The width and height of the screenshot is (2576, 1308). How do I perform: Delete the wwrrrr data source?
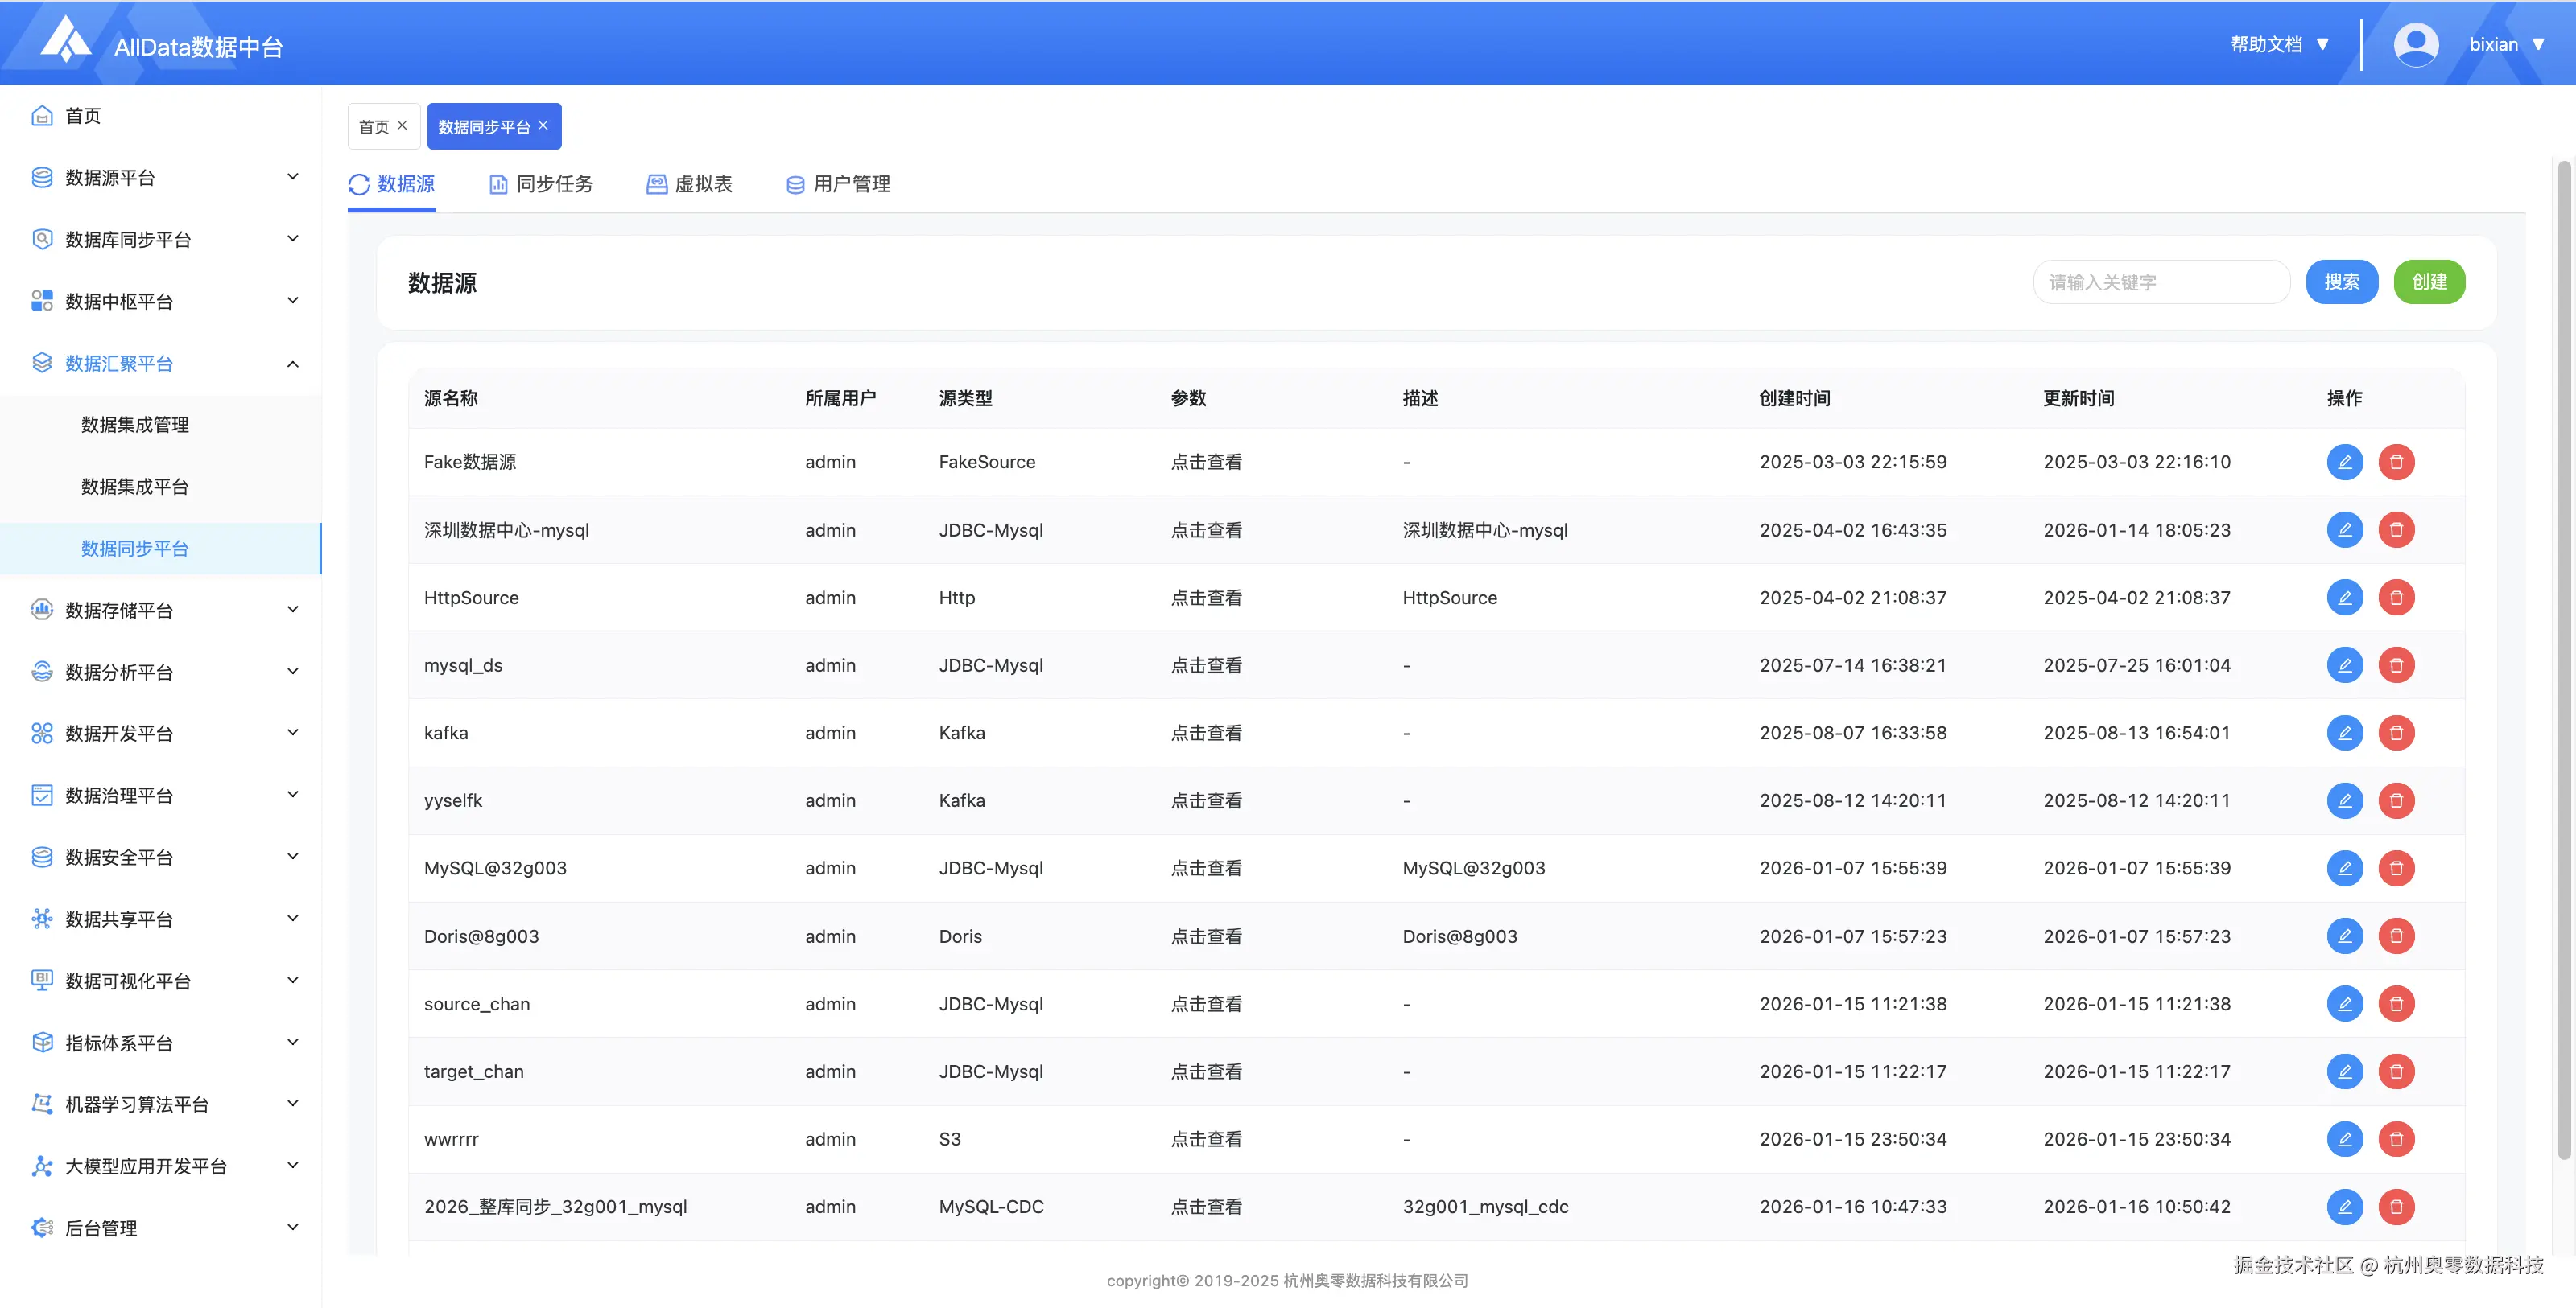(2396, 1138)
